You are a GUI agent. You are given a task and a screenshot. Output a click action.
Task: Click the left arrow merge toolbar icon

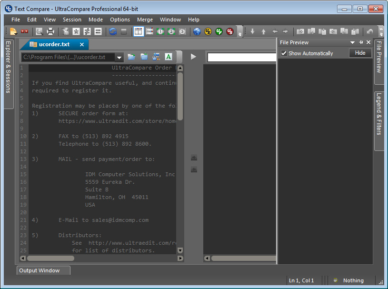point(275,31)
